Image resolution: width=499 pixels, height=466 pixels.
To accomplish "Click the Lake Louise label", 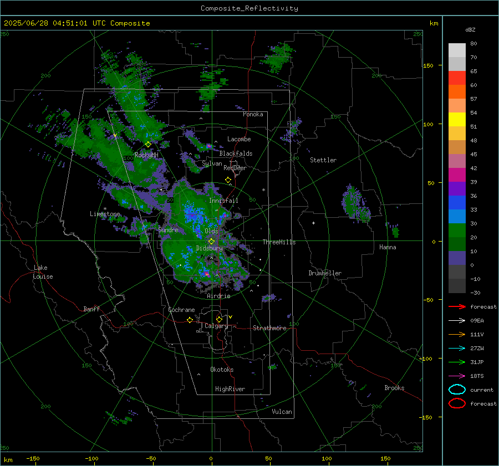I will coord(43,272).
